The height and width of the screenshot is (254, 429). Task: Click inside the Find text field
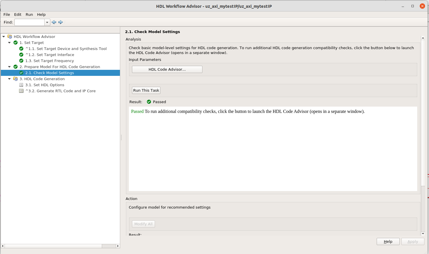(x=30, y=22)
